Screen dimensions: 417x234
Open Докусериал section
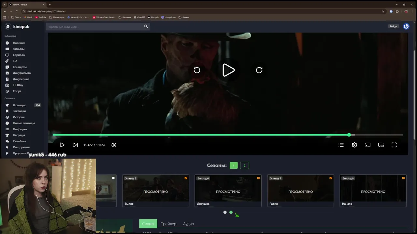tap(21, 79)
